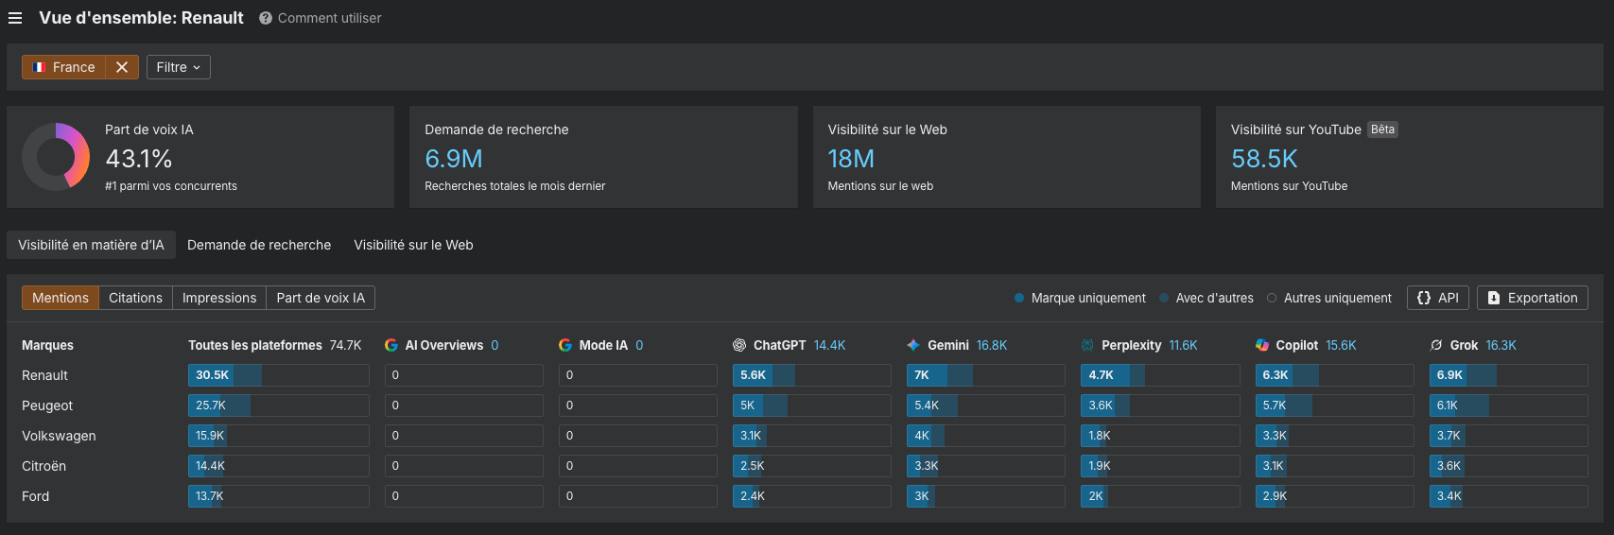Open the hamburger navigation menu
This screenshot has width=1614, height=535.
[x=15, y=18]
